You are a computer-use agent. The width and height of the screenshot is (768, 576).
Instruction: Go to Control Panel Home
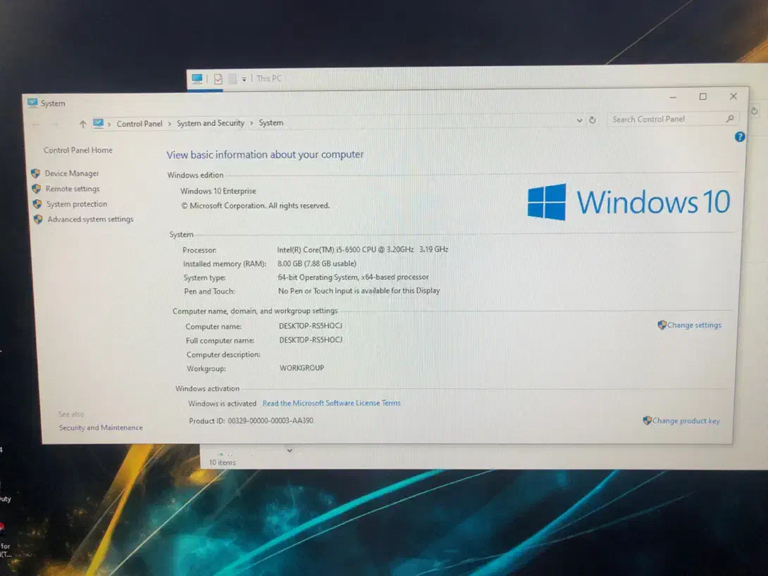78,150
